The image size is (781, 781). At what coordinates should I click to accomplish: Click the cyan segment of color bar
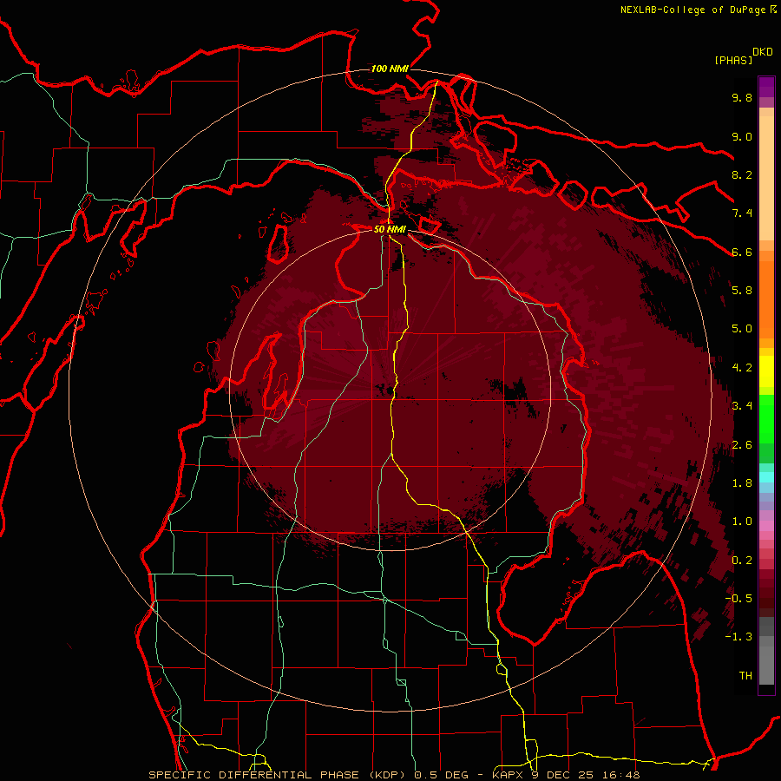[x=766, y=477]
